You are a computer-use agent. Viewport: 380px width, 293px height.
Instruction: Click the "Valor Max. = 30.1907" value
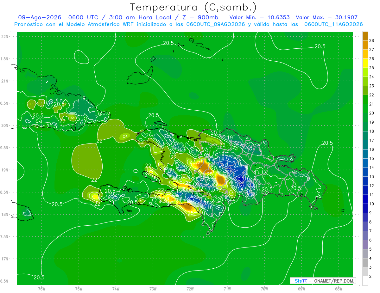(x=326, y=18)
